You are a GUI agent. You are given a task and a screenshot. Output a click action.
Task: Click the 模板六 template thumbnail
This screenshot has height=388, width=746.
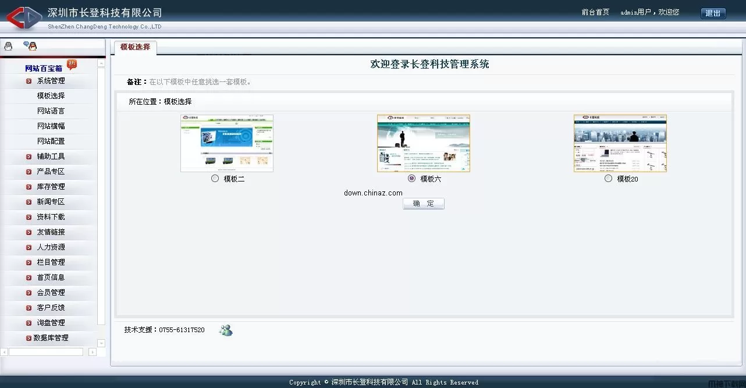coord(424,143)
